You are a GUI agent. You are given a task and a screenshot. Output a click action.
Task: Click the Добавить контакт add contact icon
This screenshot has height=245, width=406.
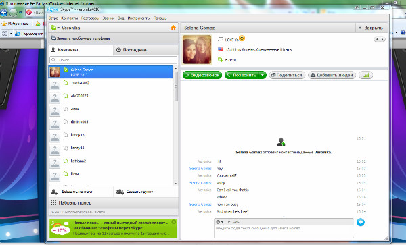click(54, 192)
